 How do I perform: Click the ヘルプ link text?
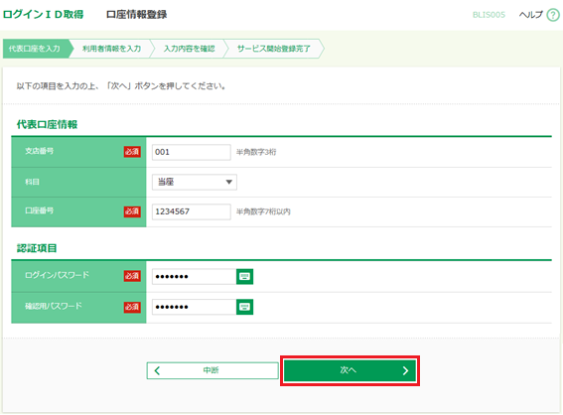click(x=530, y=15)
